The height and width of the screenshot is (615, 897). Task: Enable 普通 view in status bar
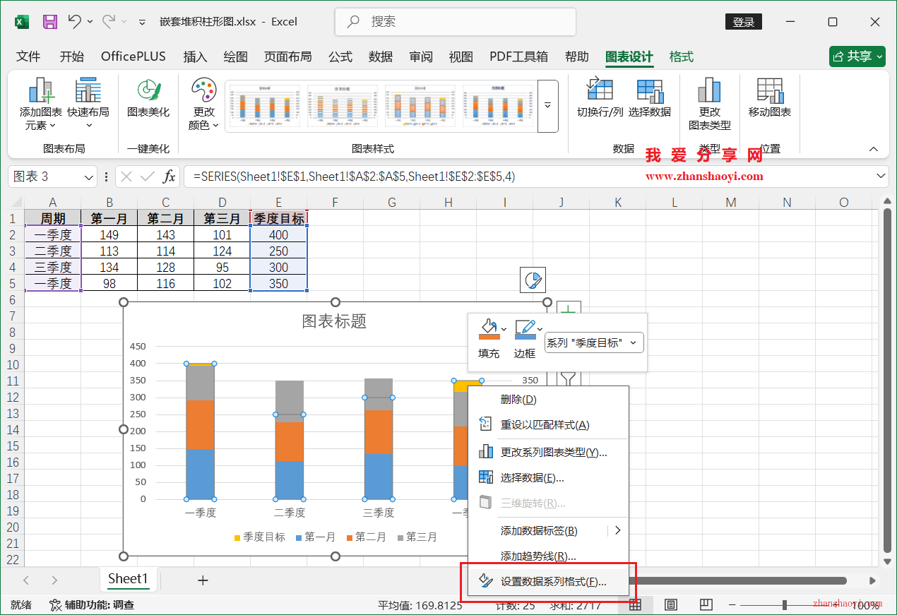(x=634, y=604)
